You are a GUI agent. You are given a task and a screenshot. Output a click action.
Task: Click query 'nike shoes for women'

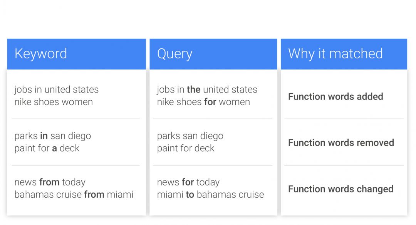point(203,102)
